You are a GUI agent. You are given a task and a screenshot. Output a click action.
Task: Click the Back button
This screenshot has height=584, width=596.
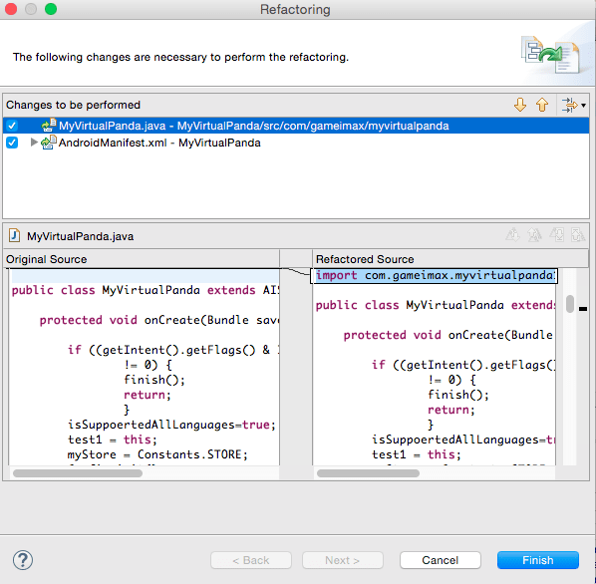coord(251,560)
